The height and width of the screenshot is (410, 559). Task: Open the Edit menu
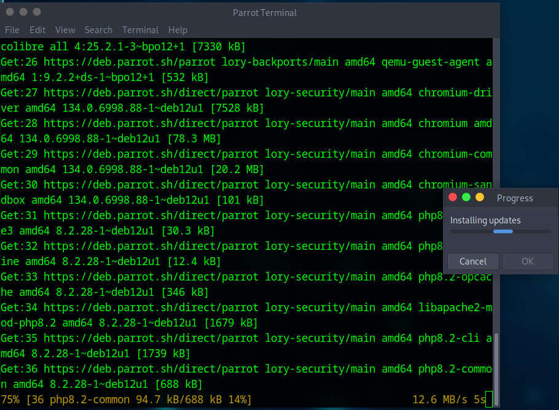[37, 29]
